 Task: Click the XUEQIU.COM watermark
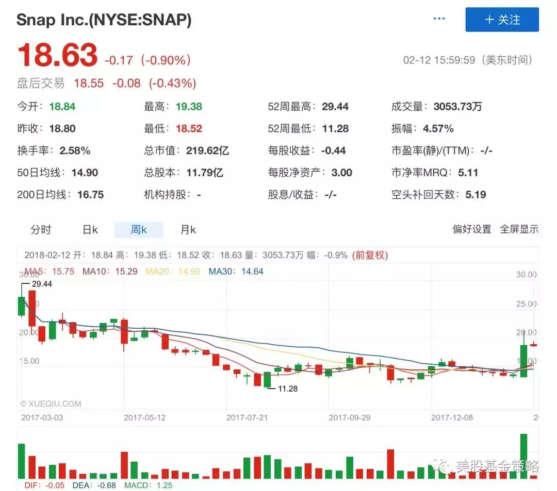coord(50,404)
